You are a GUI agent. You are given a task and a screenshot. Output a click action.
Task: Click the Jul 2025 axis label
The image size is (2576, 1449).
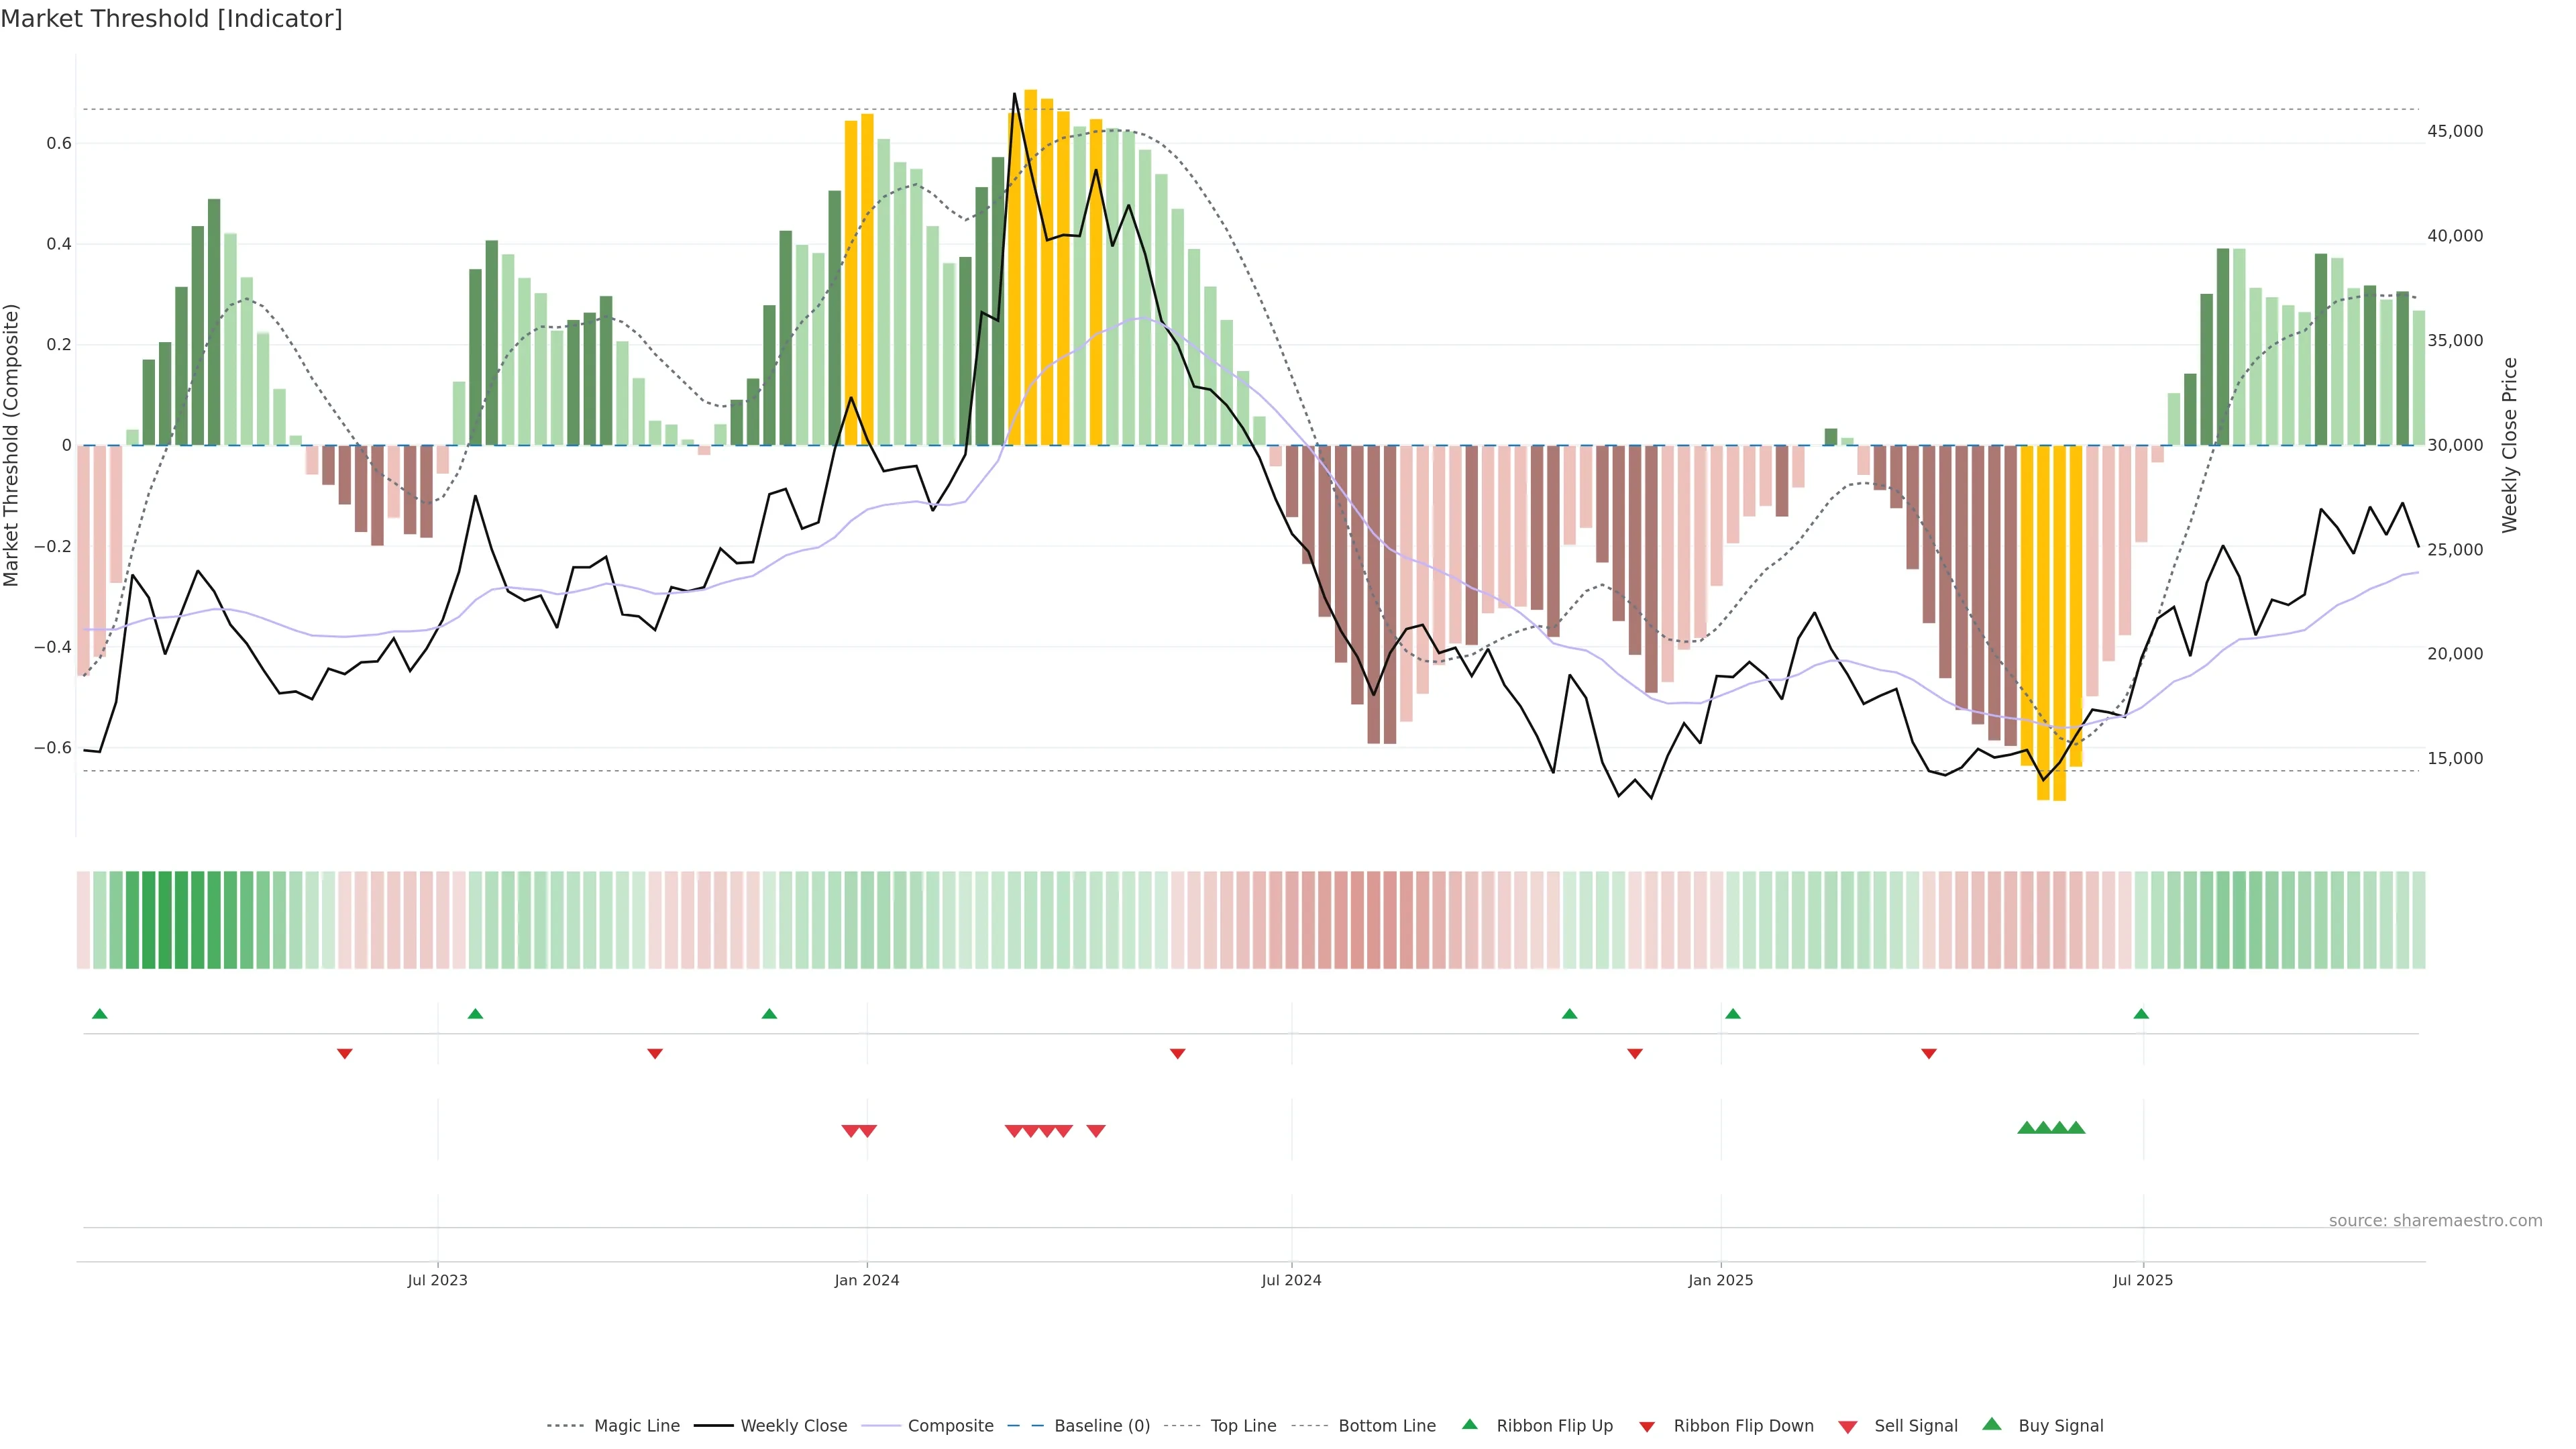(2142, 1280)
